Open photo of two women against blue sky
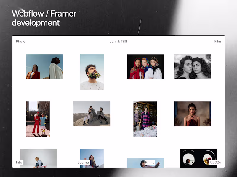 pyautogui.click(x=44, y=67)
